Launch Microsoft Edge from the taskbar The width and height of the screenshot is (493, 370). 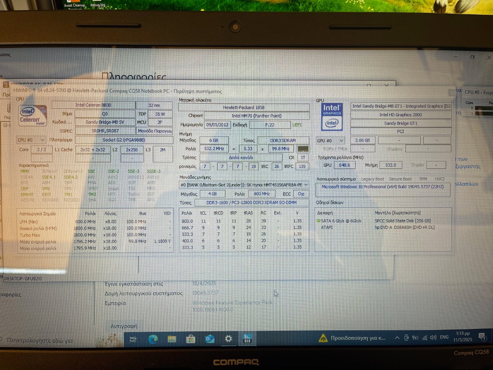coord(153,339)
